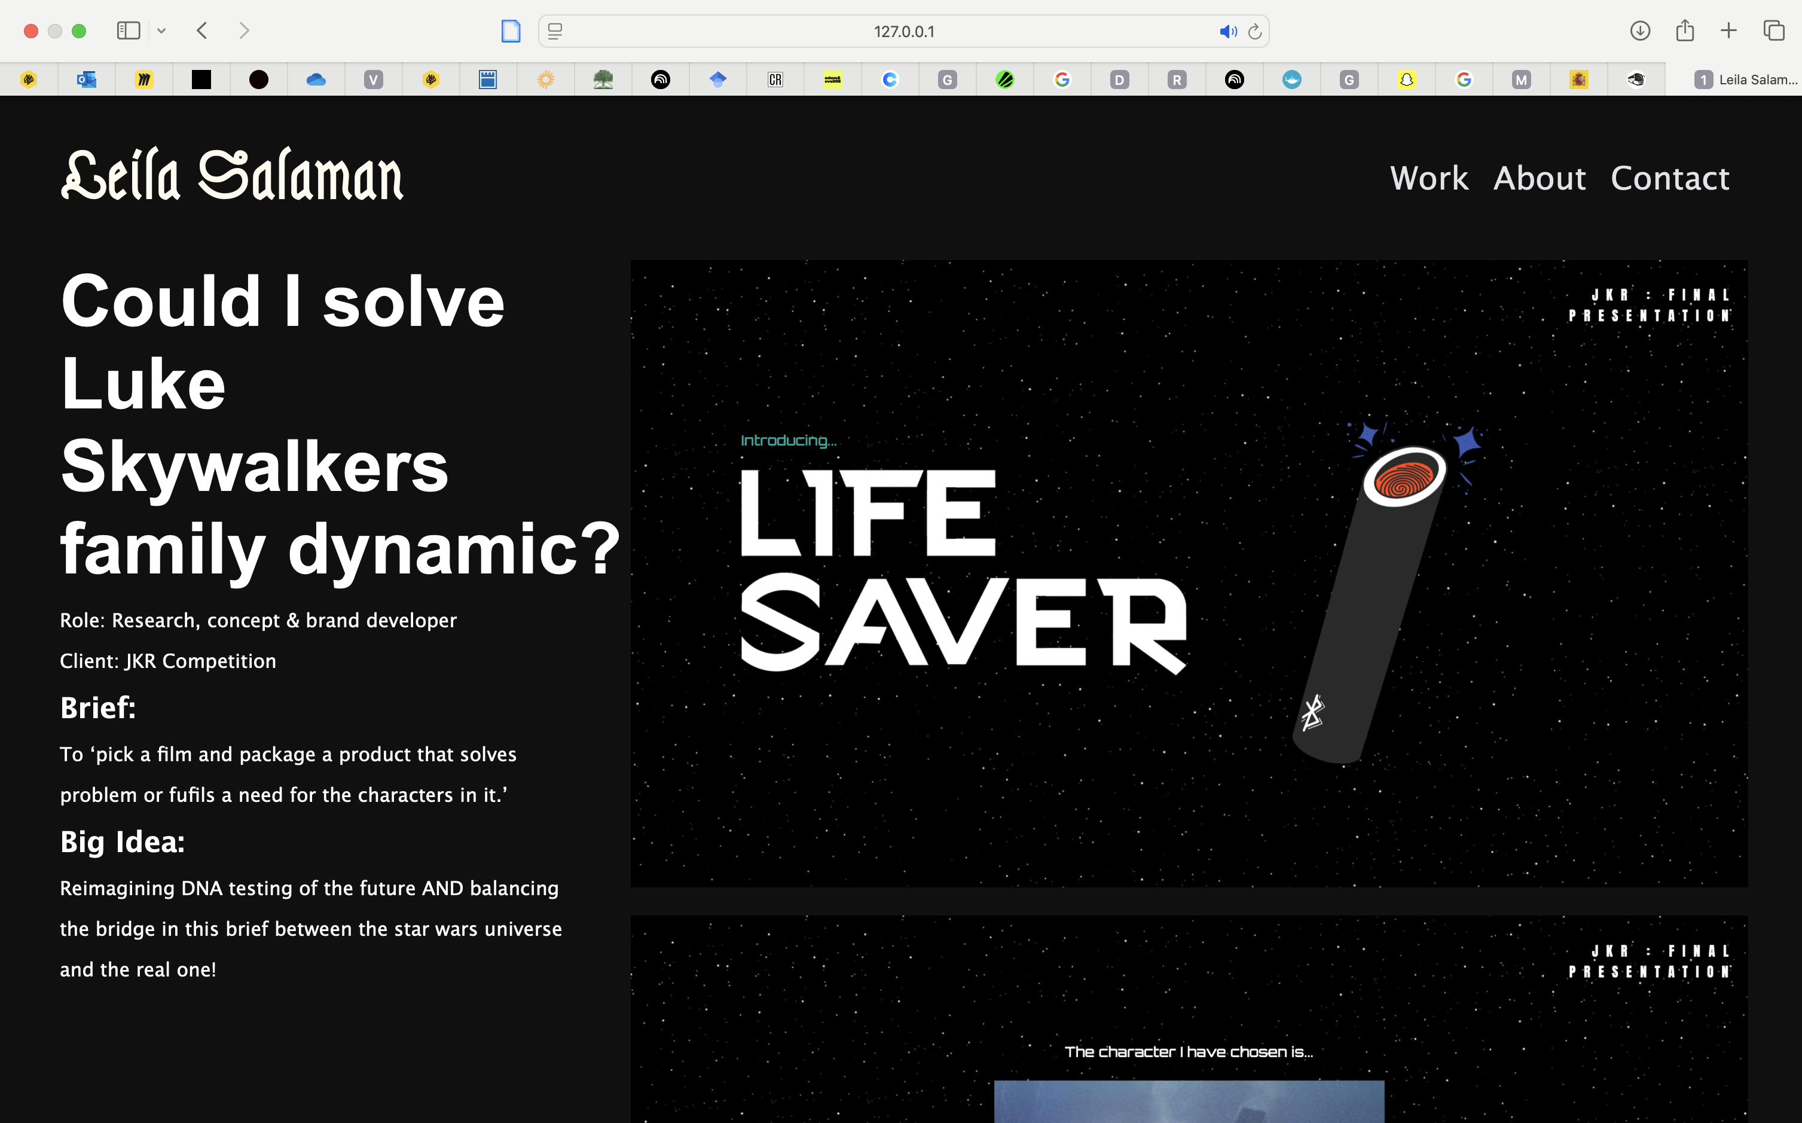Reload the current page
Viewport: 1802px width, 1123px height.
[1255, 31]
